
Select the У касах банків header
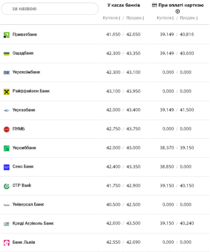[124, 5]
